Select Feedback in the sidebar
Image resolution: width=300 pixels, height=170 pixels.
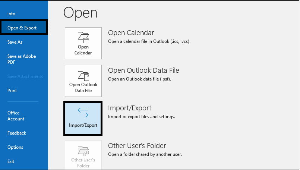point(17,133)
